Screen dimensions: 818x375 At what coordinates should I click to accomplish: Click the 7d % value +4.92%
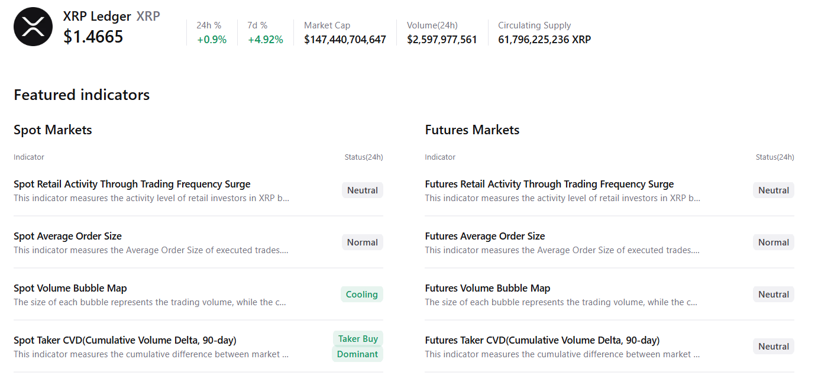coord(266,40)
